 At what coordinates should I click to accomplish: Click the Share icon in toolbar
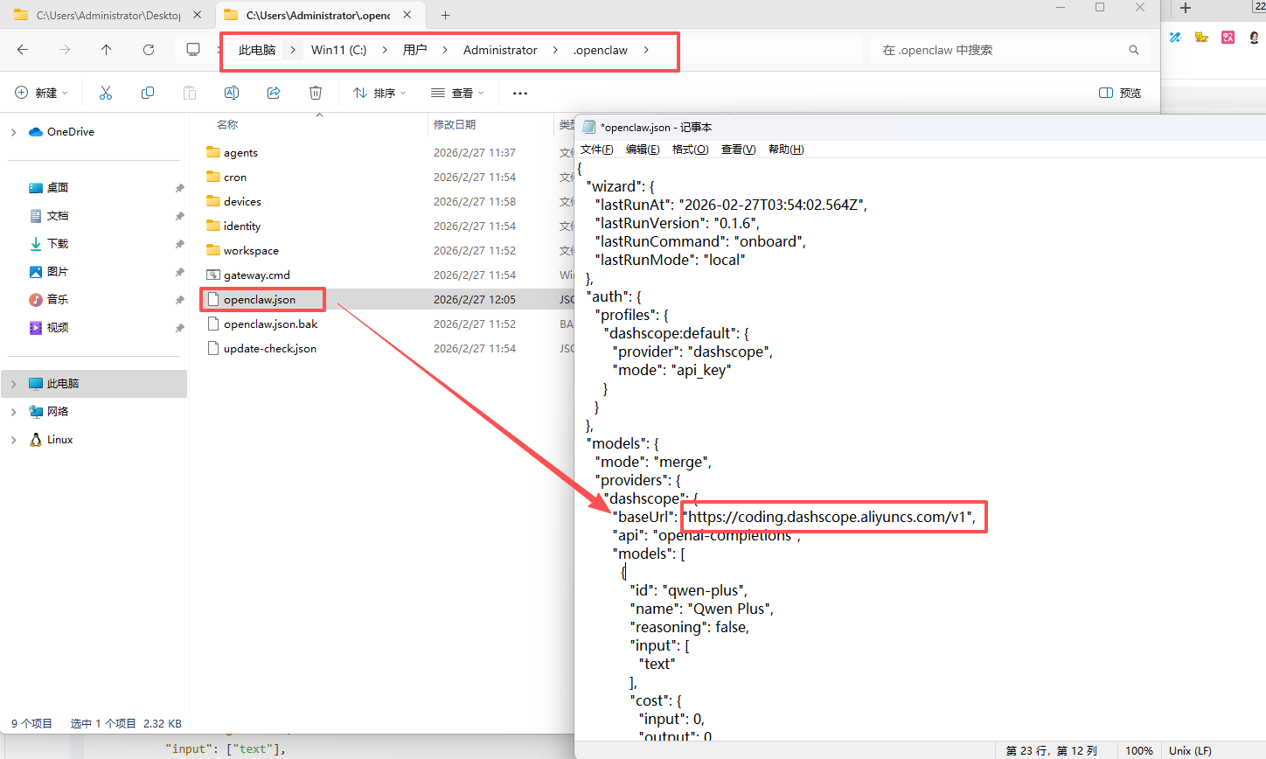(x=274, y=93)
